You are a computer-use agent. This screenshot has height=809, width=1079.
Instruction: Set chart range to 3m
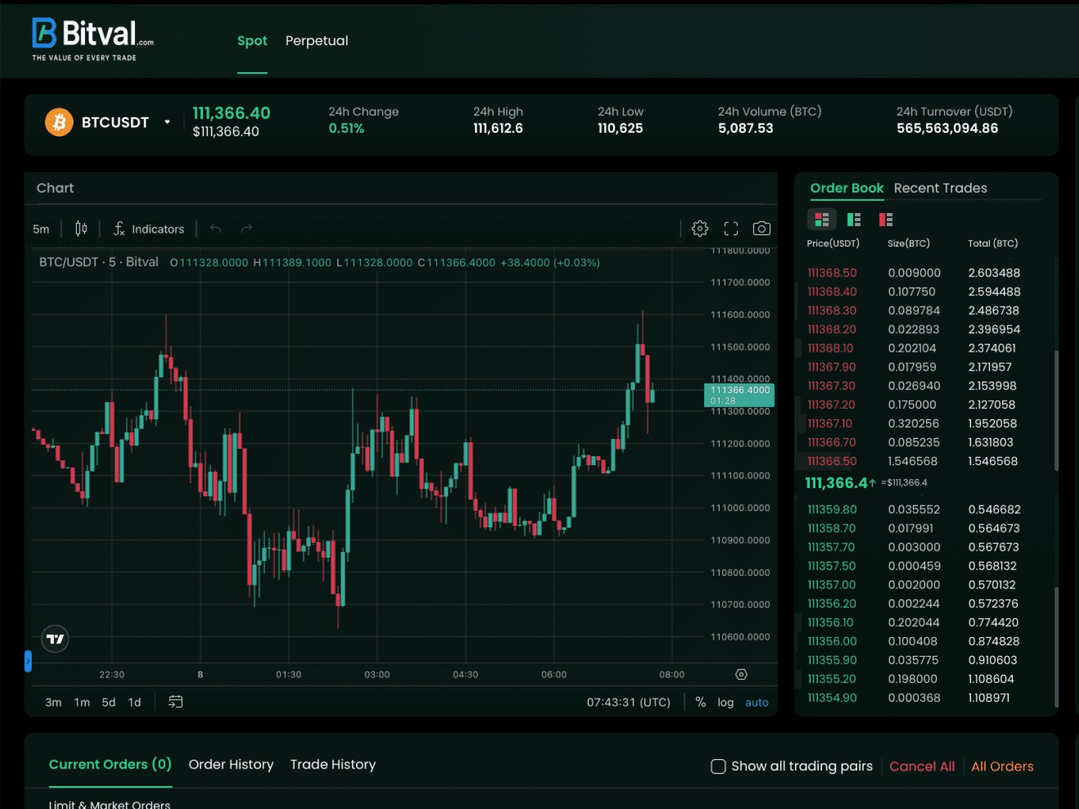click(x=53, y=702)
